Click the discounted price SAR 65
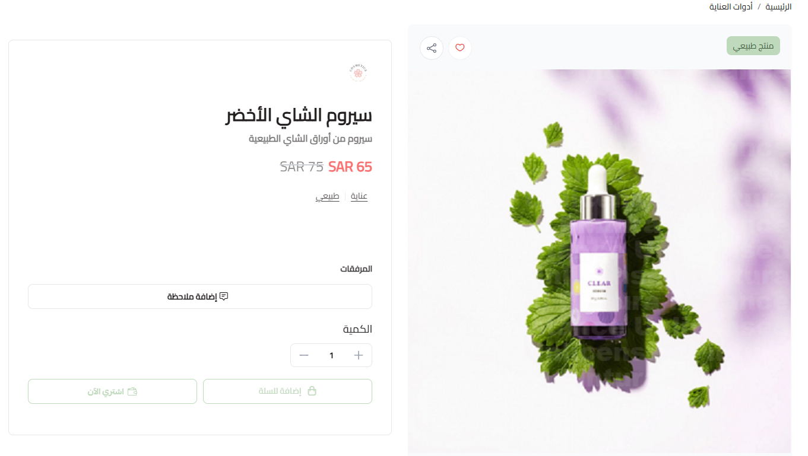The width and height of the screenshot is (808, 456). pyautogui.click(x=350, y=167)
